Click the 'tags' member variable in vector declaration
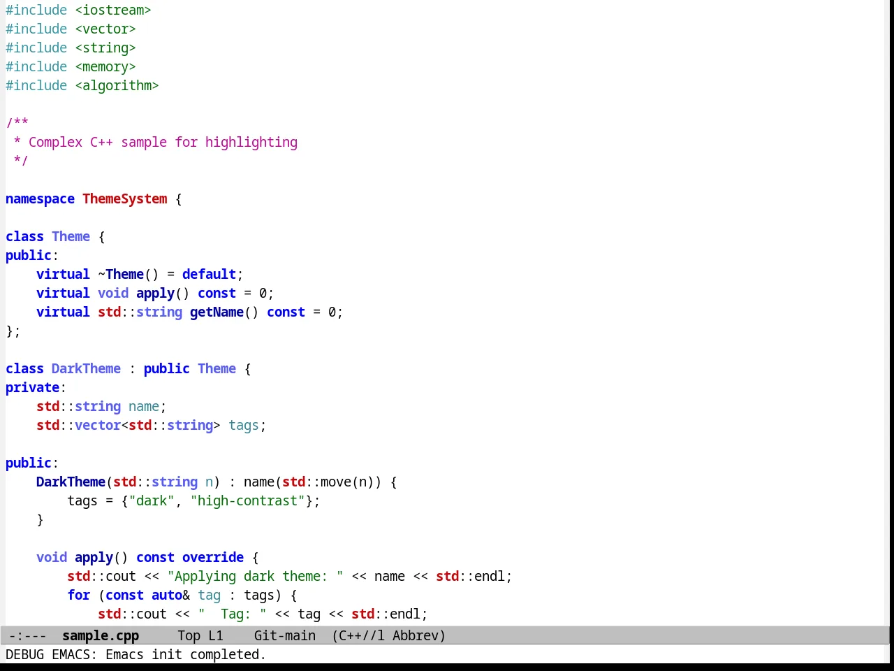The height and width of the screenshot is (671, 894). tap(244, 425)
